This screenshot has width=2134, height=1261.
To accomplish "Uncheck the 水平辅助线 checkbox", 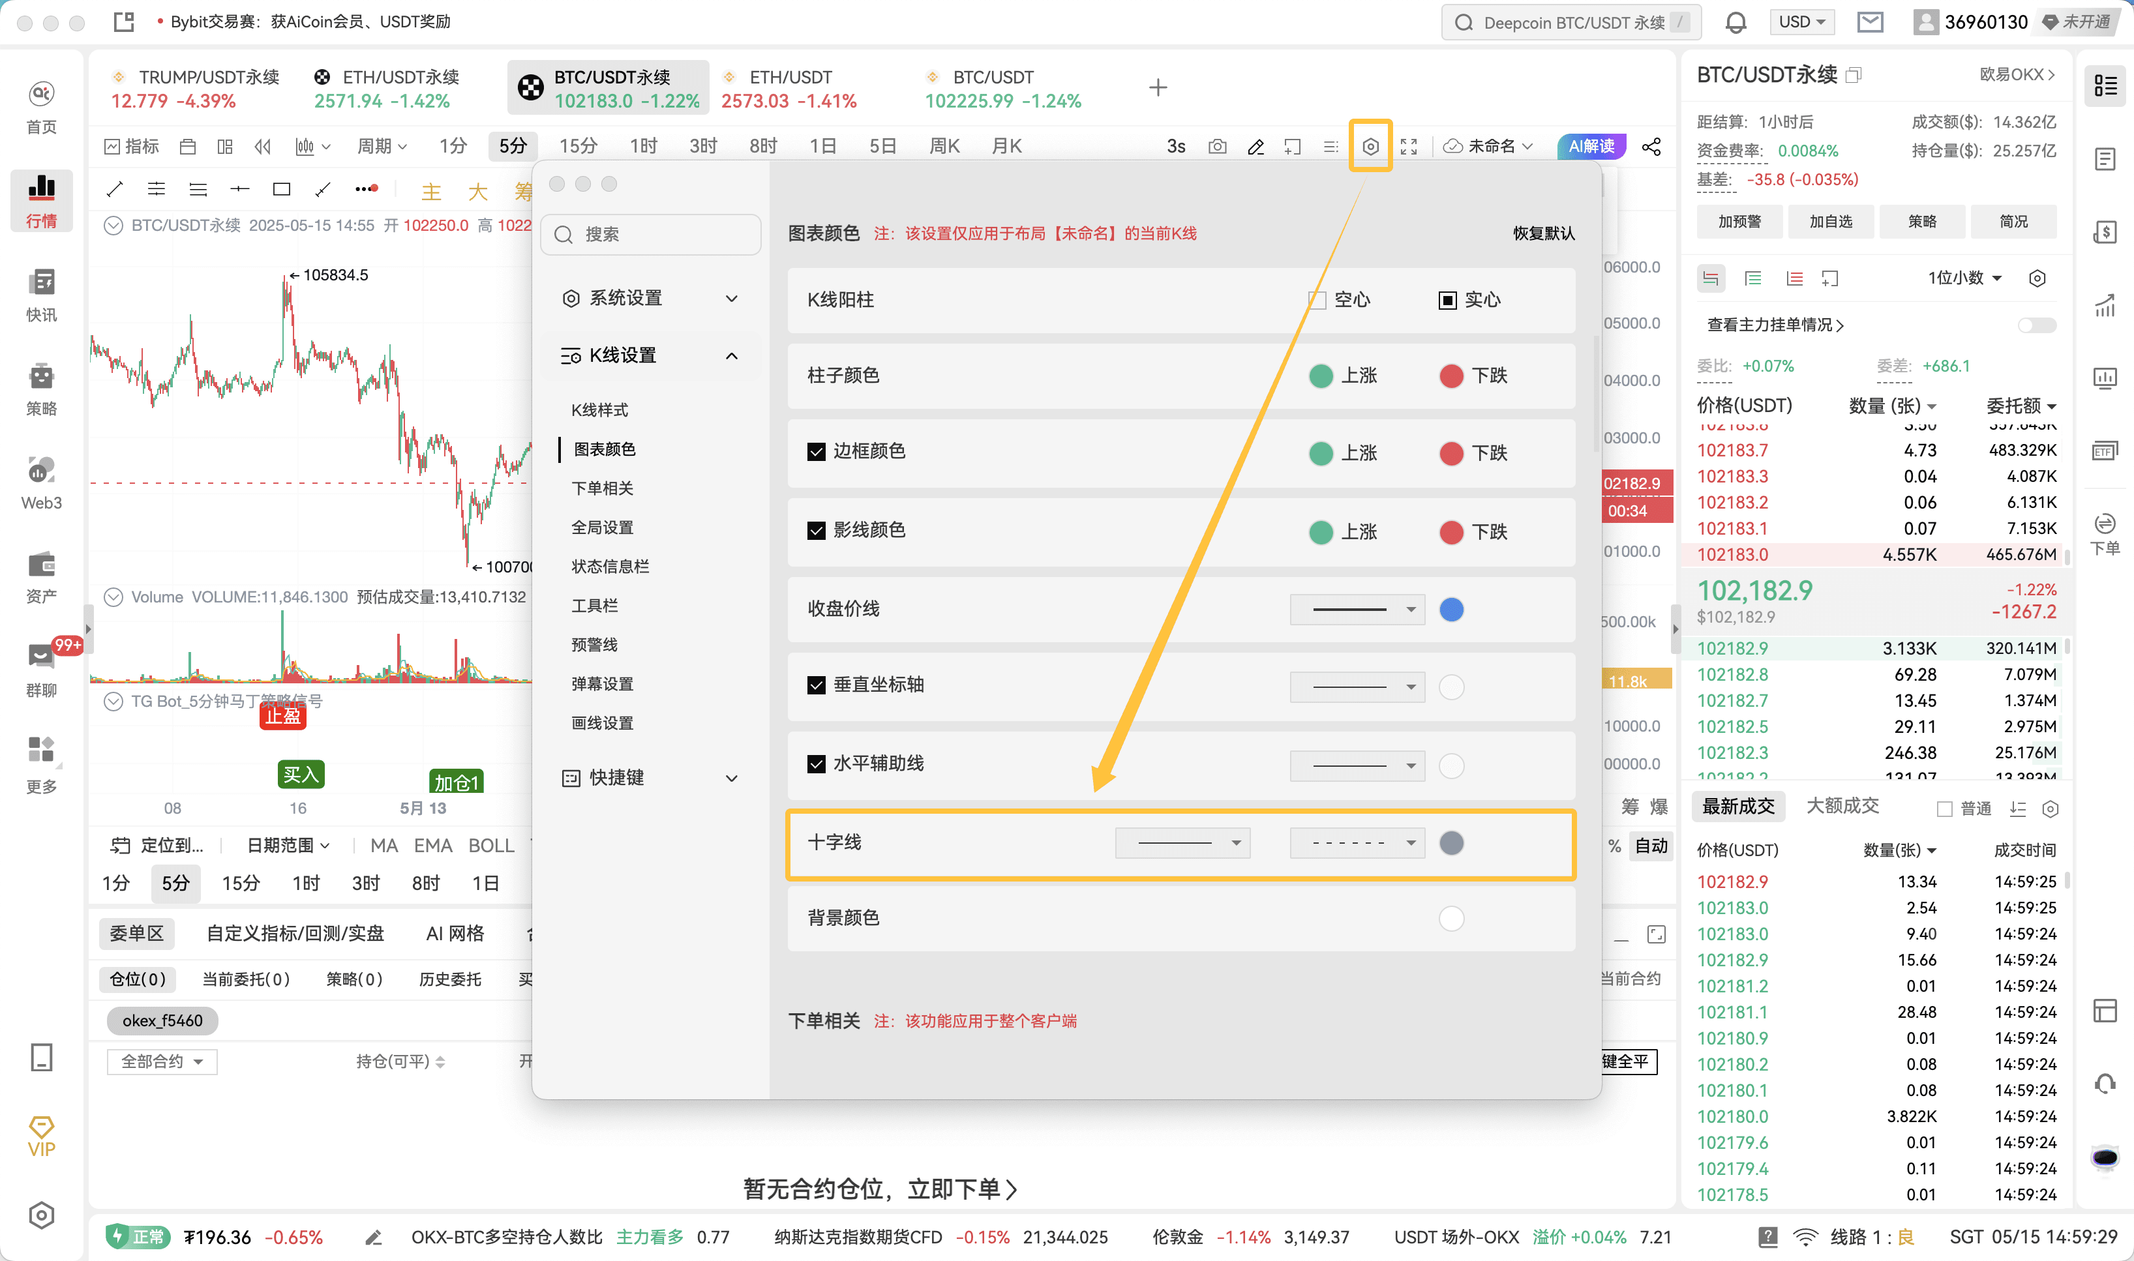I will [816, 764].
